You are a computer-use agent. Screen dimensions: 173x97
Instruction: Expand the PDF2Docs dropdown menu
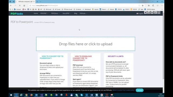[55, 13]
